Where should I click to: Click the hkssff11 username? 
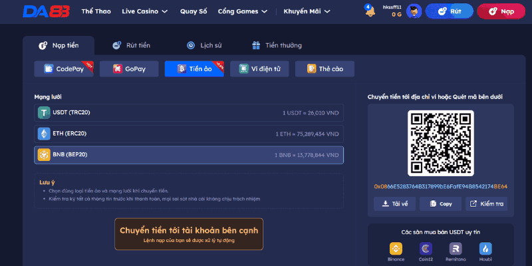pyautogui.click(x=392, y=7)
